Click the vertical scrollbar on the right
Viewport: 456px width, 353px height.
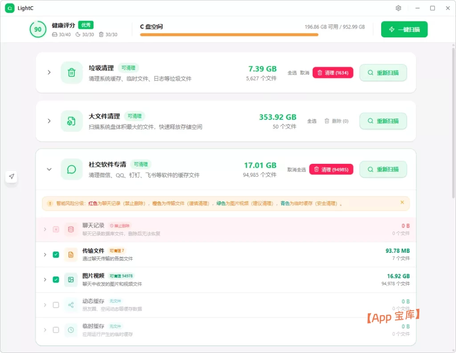tap(454, 122)
